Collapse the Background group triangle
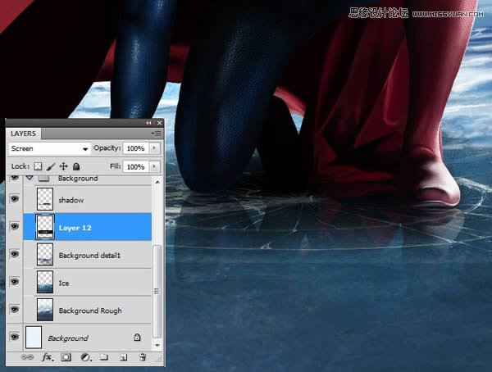This screenshot has height=372, width=492. tap(30, 178)
